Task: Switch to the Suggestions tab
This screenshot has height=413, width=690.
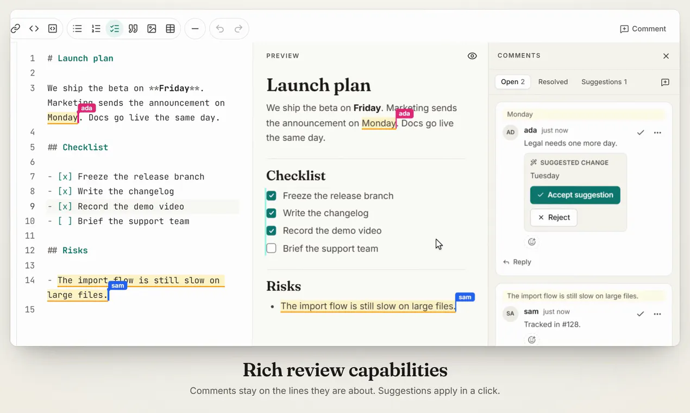Action: pos(604,82)
